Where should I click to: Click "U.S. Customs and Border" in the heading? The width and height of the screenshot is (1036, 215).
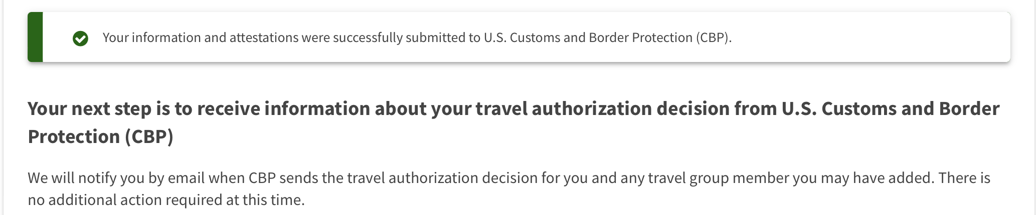891,108
